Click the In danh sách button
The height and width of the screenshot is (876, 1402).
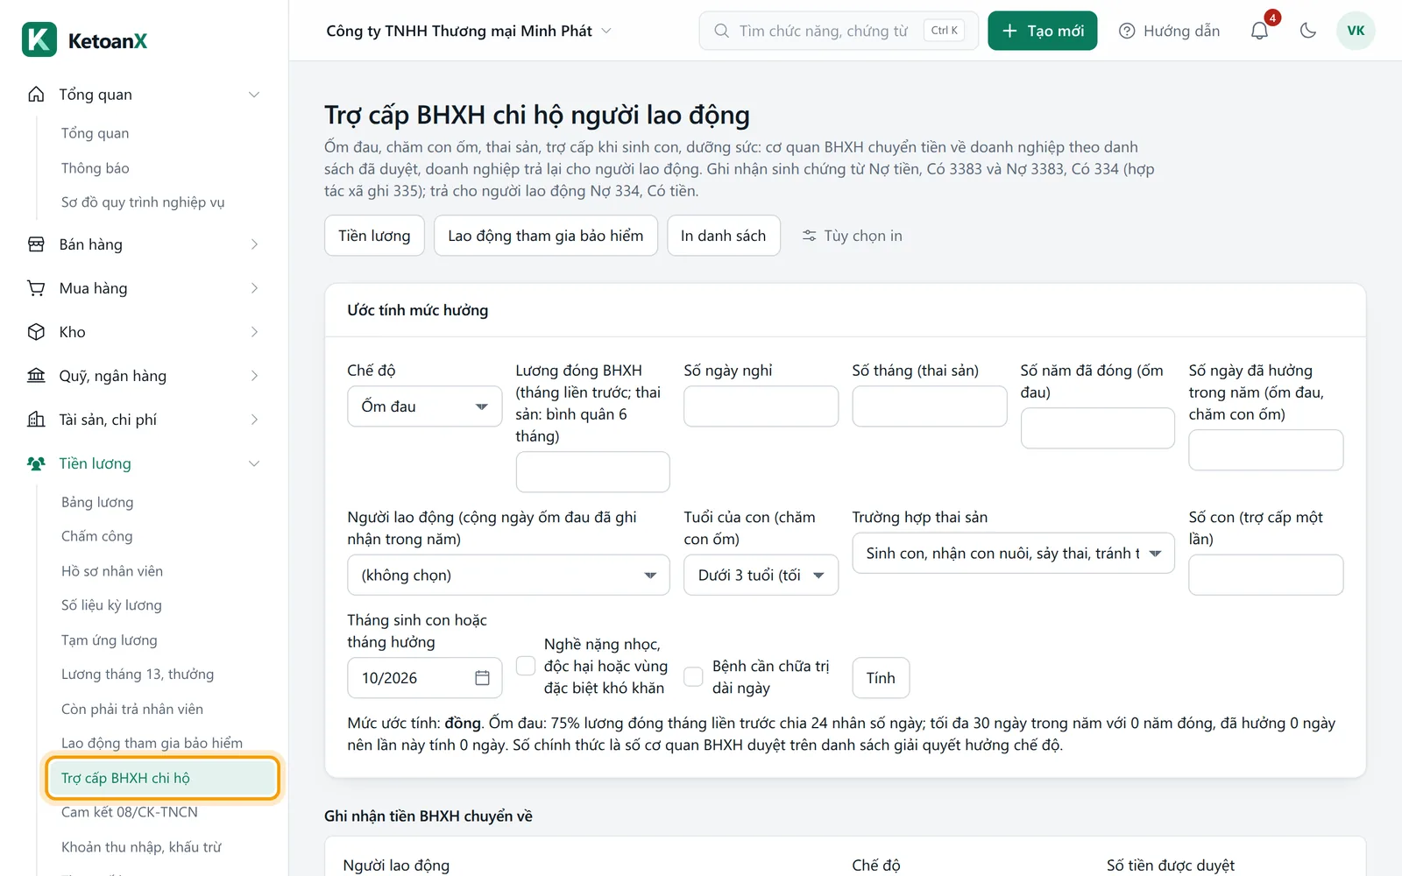724,236
